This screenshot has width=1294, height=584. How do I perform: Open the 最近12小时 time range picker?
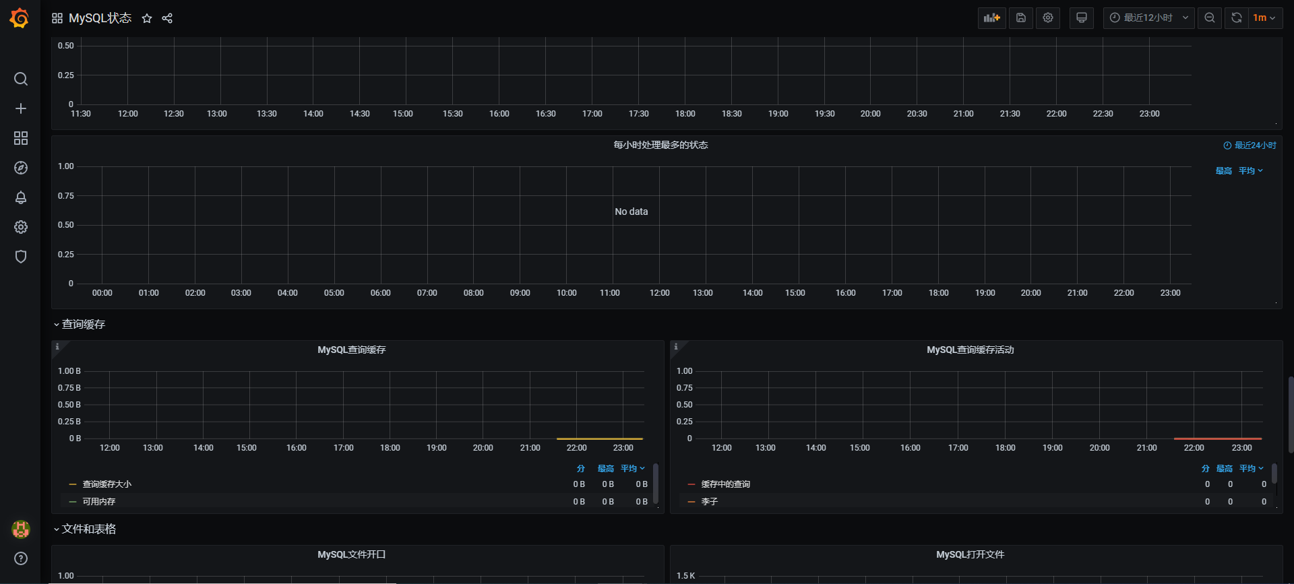click(x=1149, y=18)
